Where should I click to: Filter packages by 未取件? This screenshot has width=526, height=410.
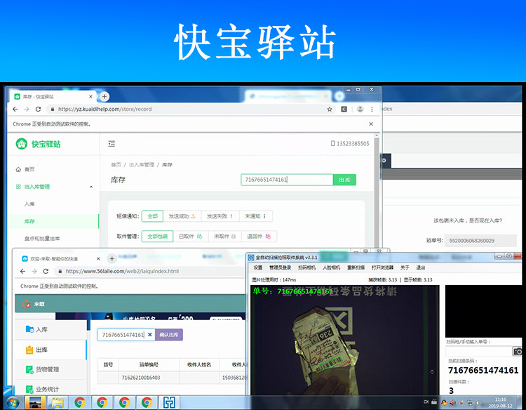(224, 237)
